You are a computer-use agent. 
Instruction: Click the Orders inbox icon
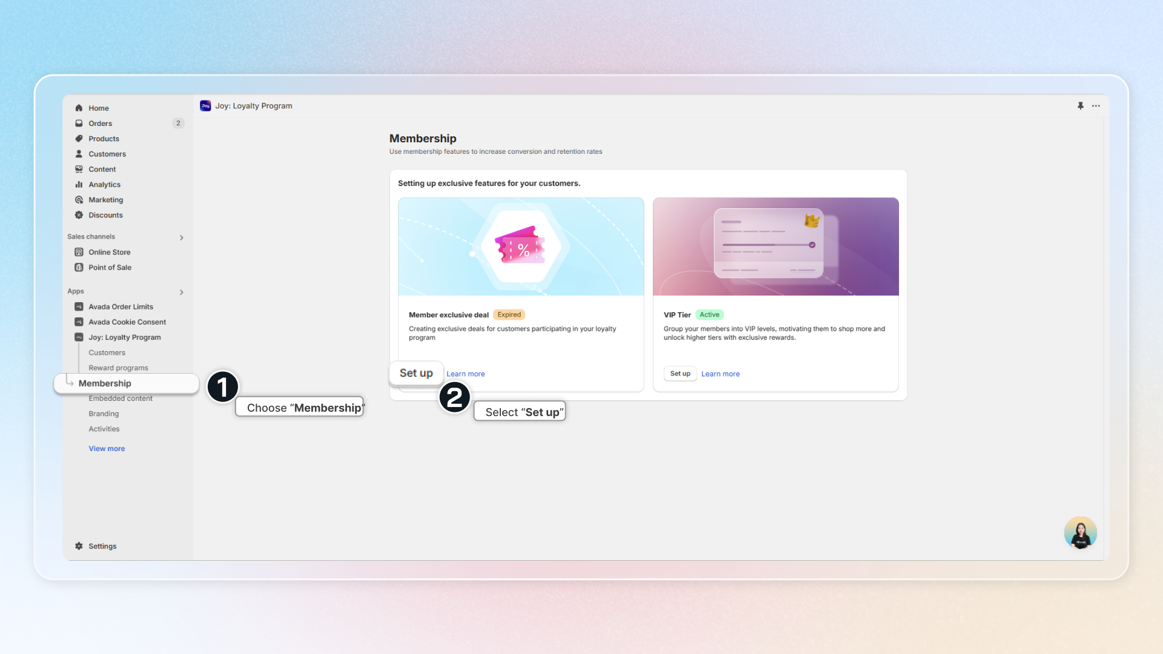79,123
